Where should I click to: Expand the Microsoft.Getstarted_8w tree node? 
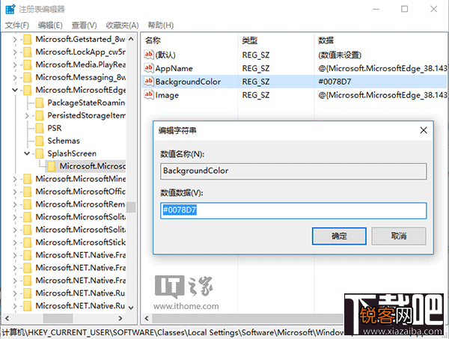click(x=15, y=40)
